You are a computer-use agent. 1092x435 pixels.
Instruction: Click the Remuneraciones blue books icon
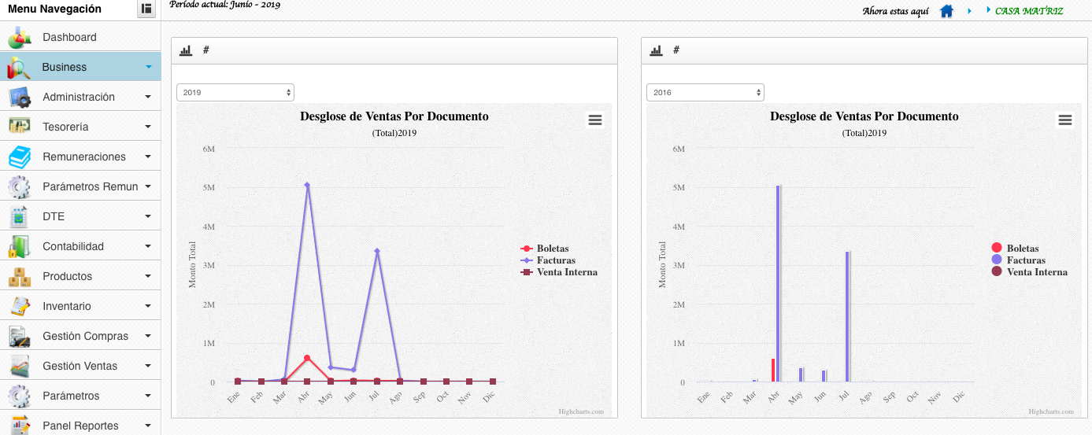[19, 157]
